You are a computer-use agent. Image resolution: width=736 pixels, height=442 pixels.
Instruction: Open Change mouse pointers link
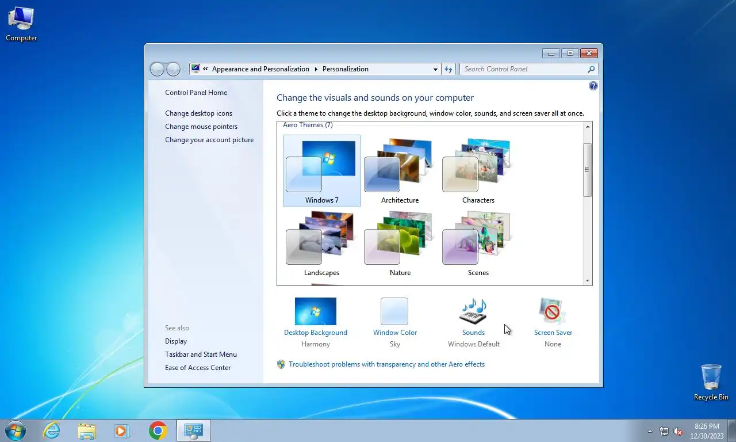201,127
